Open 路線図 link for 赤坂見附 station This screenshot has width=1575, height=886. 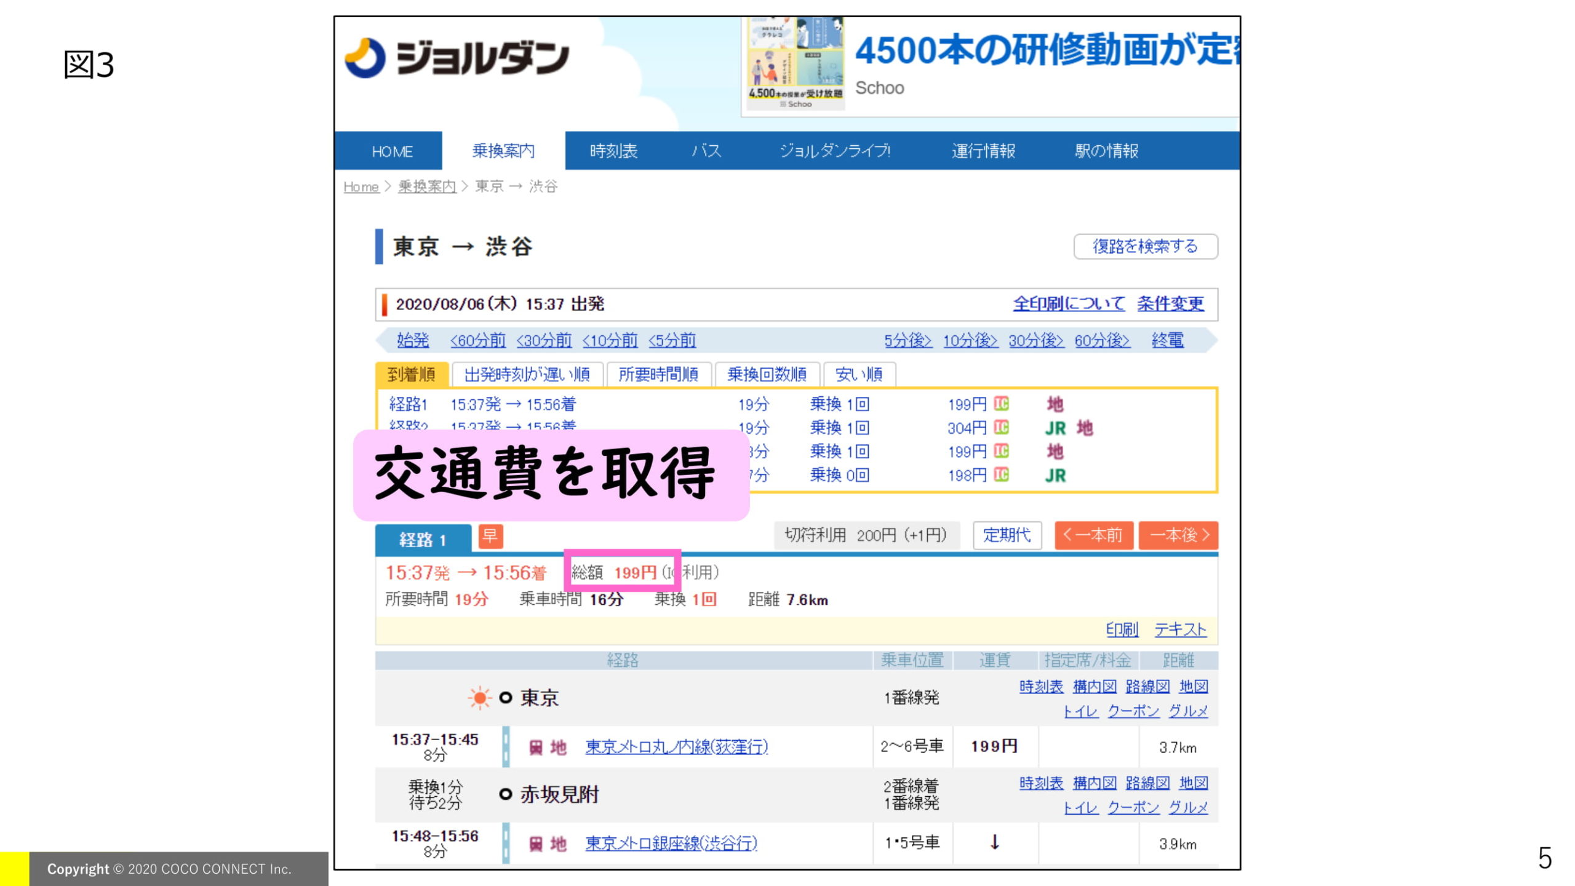1148,783
